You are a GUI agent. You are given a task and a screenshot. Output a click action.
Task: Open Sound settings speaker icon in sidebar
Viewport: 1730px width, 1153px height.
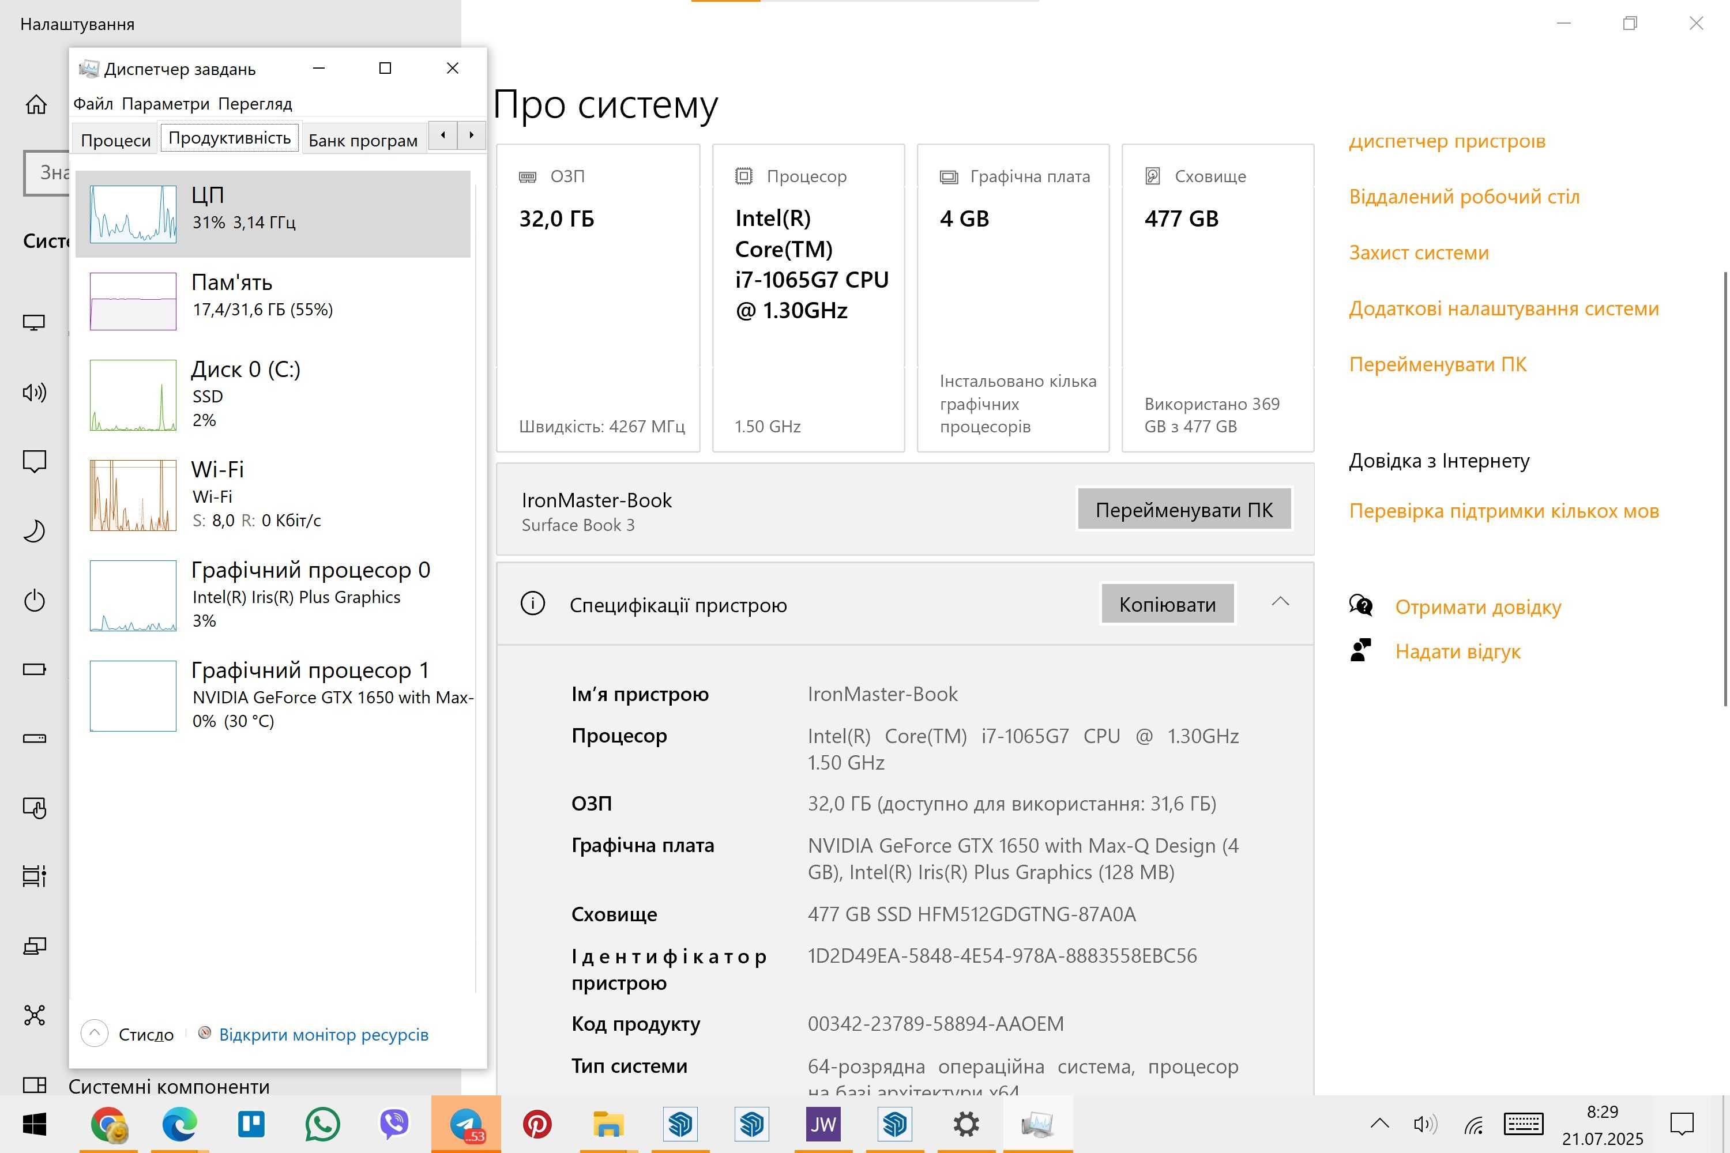tap(34, 392)
